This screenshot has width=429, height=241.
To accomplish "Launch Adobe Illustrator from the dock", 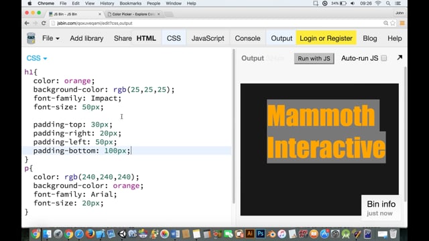I will click(249, 234).
